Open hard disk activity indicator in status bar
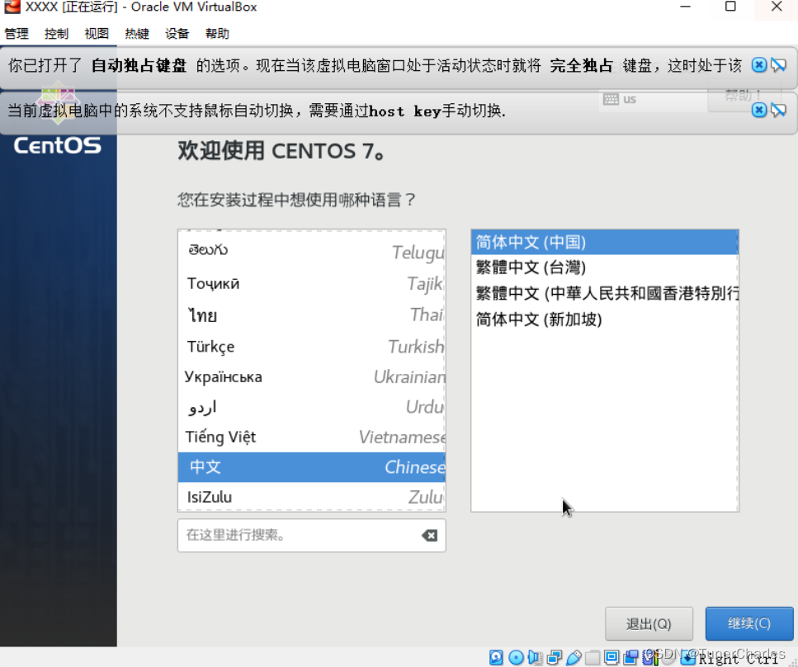This screenshot has width=798, height=667. [x=496, y=657]
